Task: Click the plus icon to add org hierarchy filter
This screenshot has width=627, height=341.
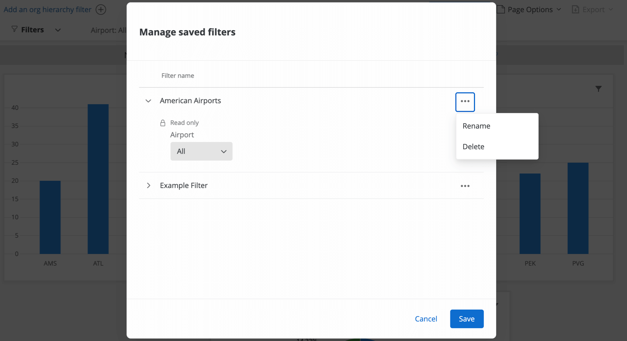Action: (x=101, y=10)
